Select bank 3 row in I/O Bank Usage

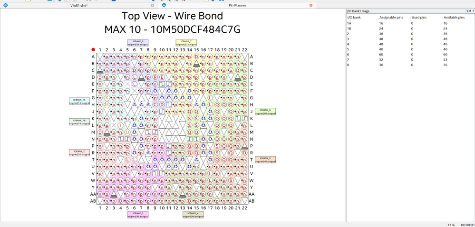(x=410, y=39)
